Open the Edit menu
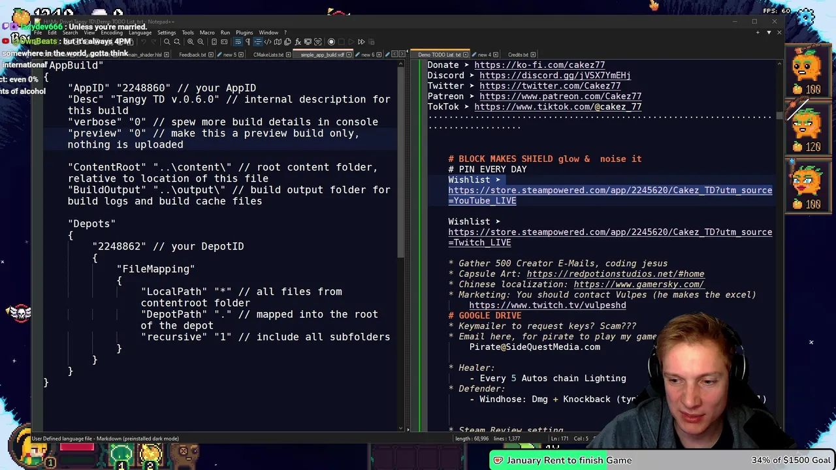 coord(52,33)
